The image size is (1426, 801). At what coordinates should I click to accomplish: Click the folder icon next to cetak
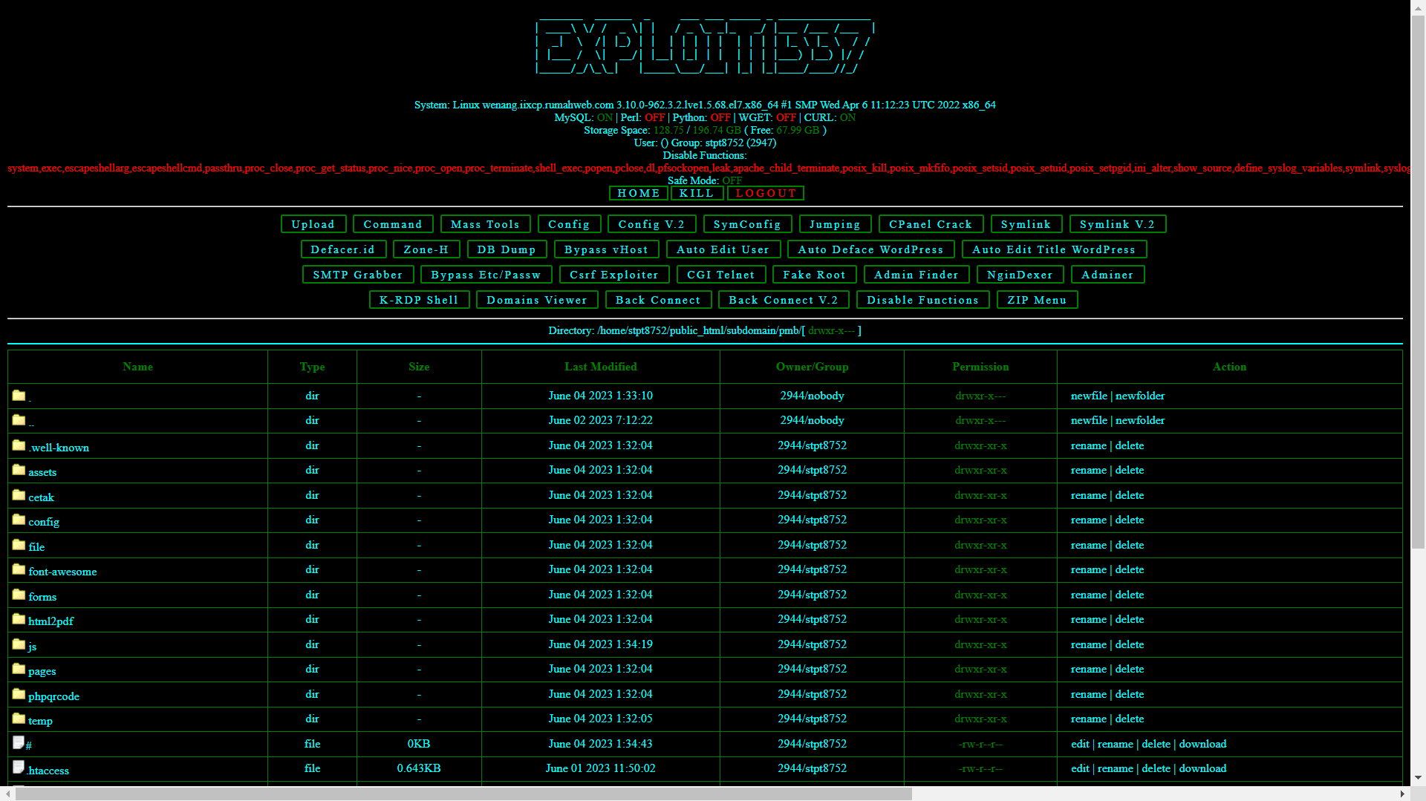(x=19, y=495)
